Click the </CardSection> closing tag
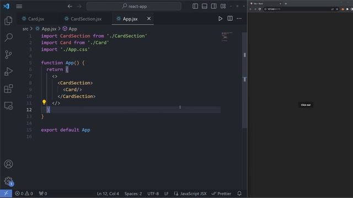 (x=77, y=96)
